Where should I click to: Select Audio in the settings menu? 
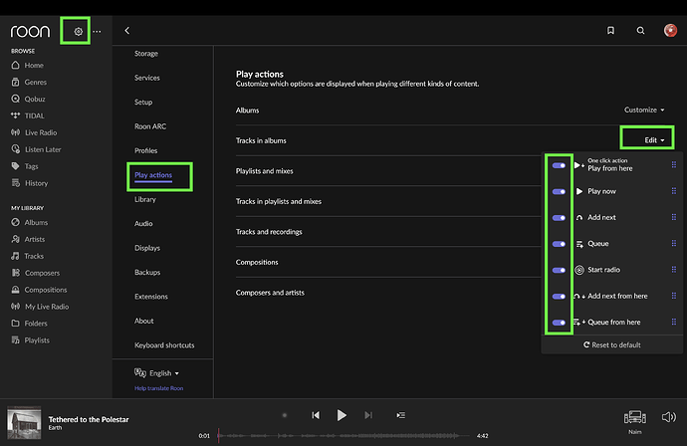pos(143,224)
